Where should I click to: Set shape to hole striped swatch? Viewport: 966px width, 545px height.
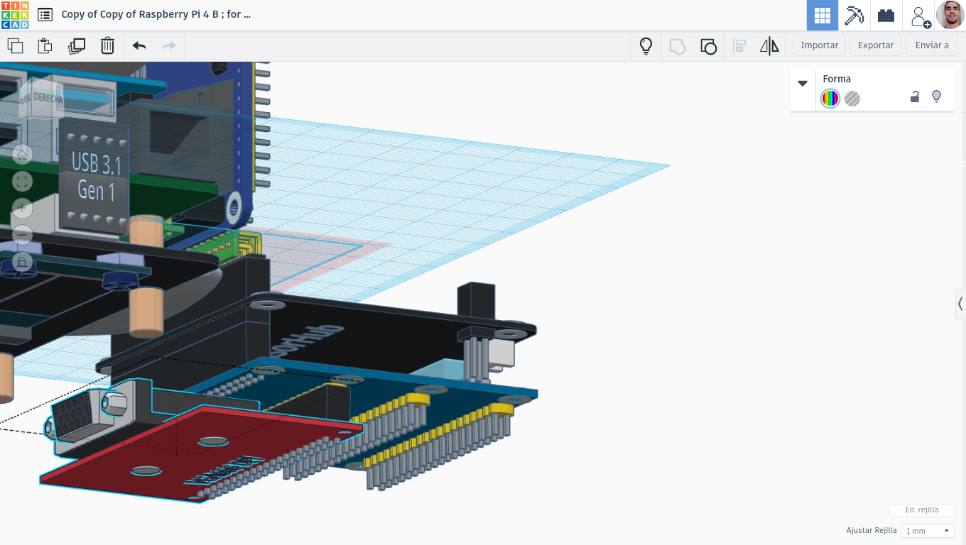(x=852, y=99)
